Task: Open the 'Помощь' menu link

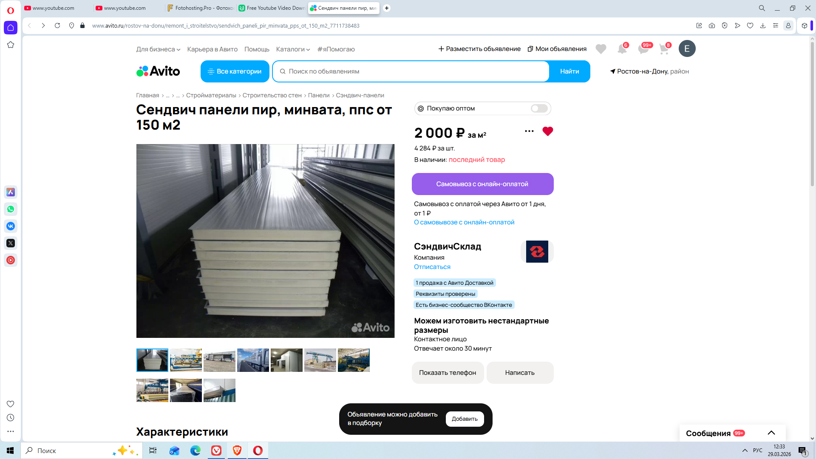Action: [257, 49]
